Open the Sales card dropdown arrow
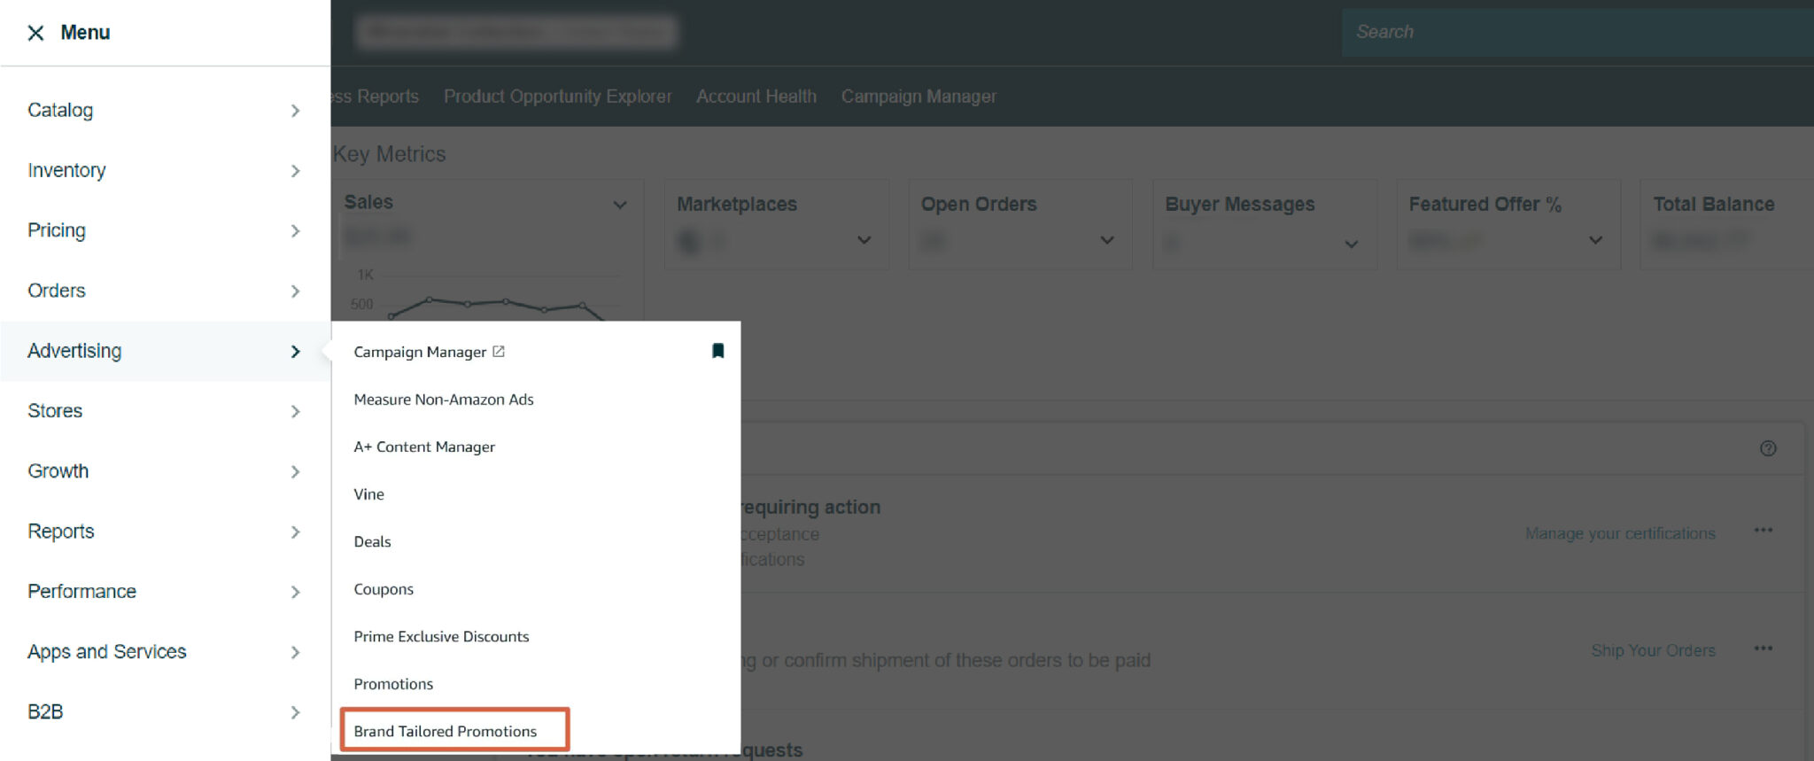Screen dimensions: 1814x761 pyautogui.click(x=620, y=205)
